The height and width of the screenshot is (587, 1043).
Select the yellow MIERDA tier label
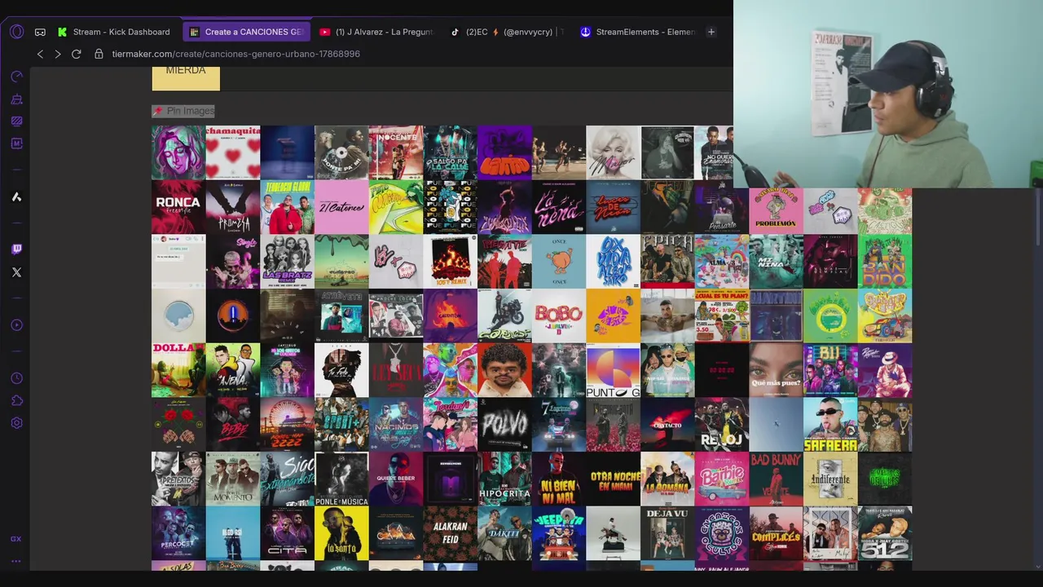coord(186,77)
